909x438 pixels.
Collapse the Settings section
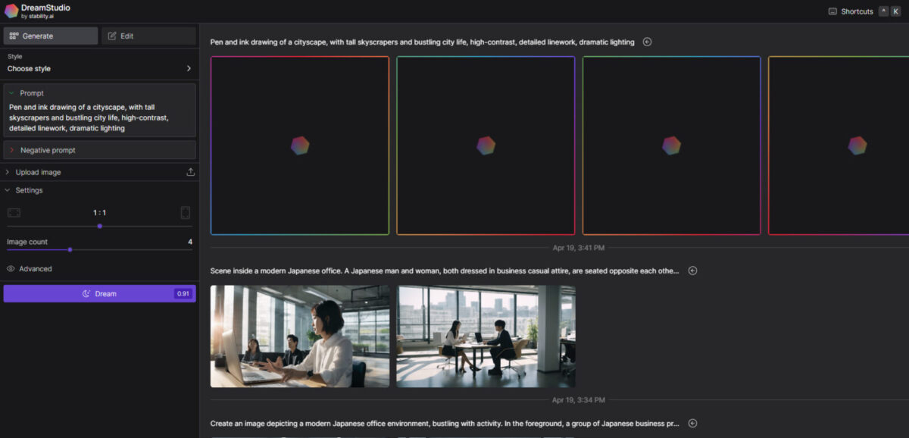coord(8,190)
